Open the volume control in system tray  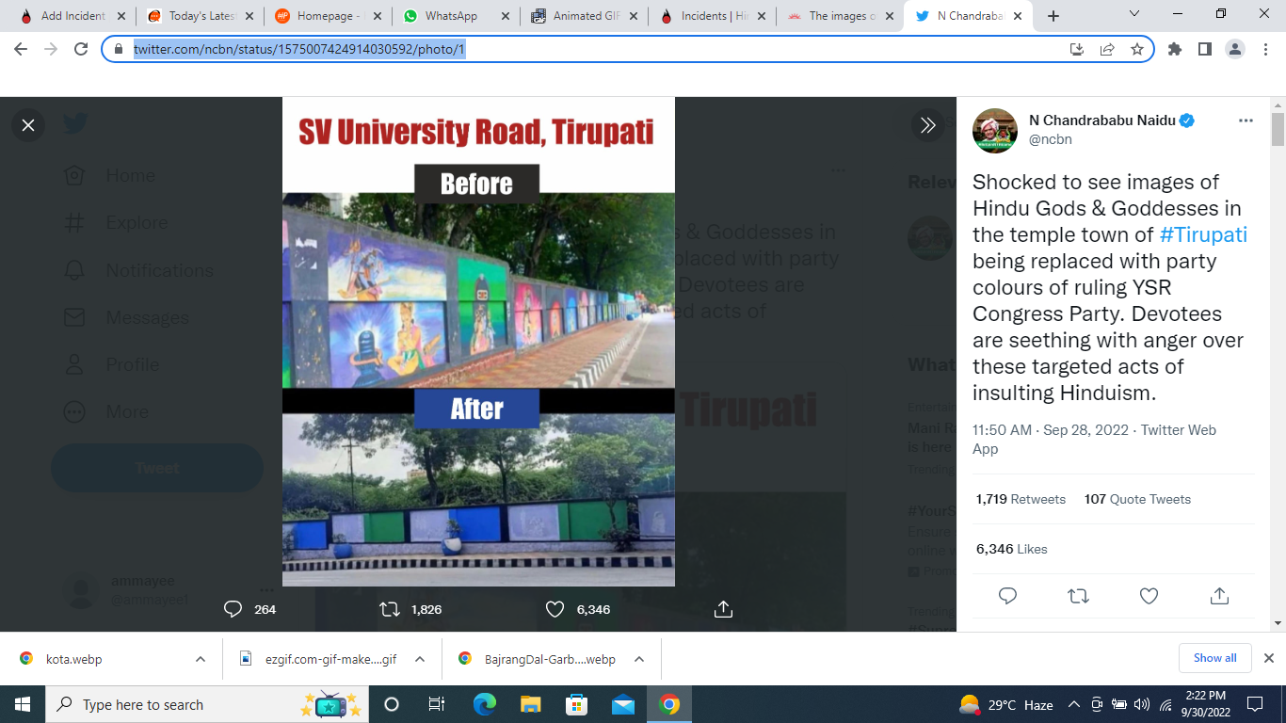point(1142,704)
